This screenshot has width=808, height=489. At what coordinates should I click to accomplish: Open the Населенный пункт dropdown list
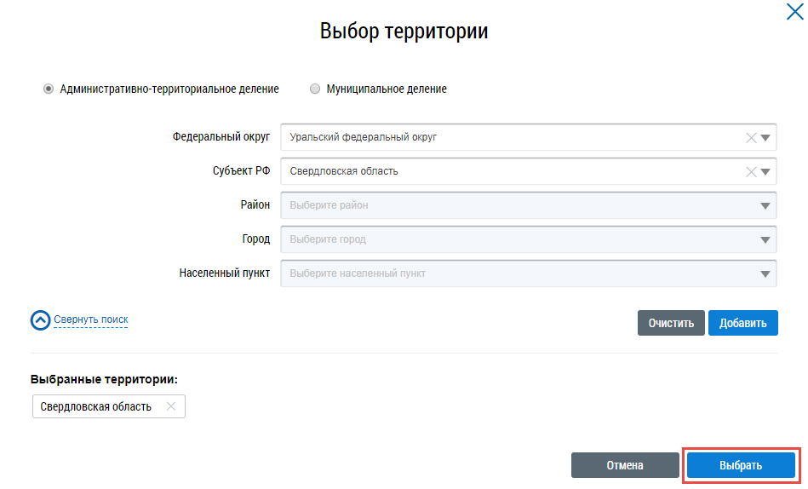[528, 273]
